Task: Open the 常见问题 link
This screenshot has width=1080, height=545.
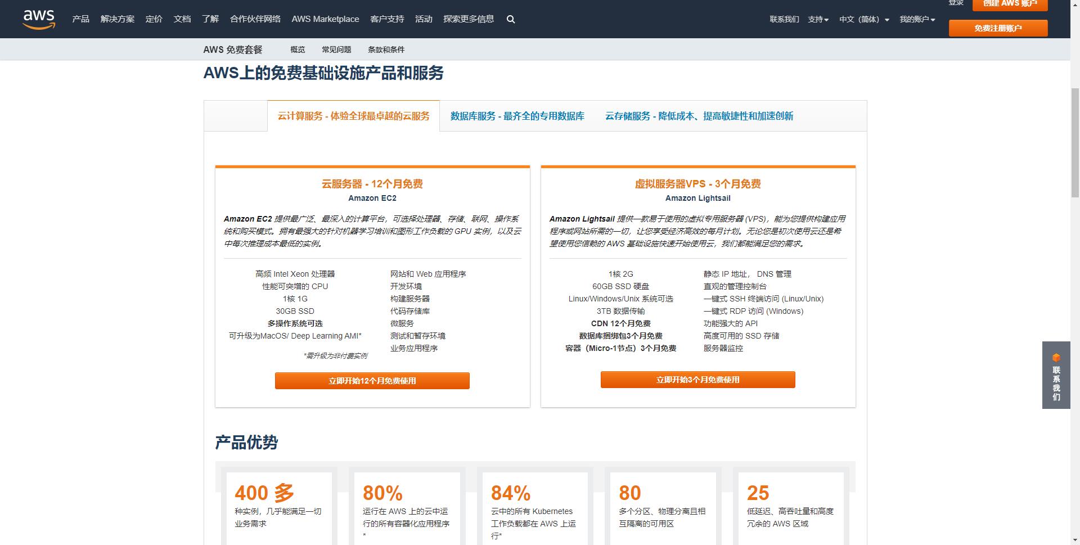Action: [336, 49]
